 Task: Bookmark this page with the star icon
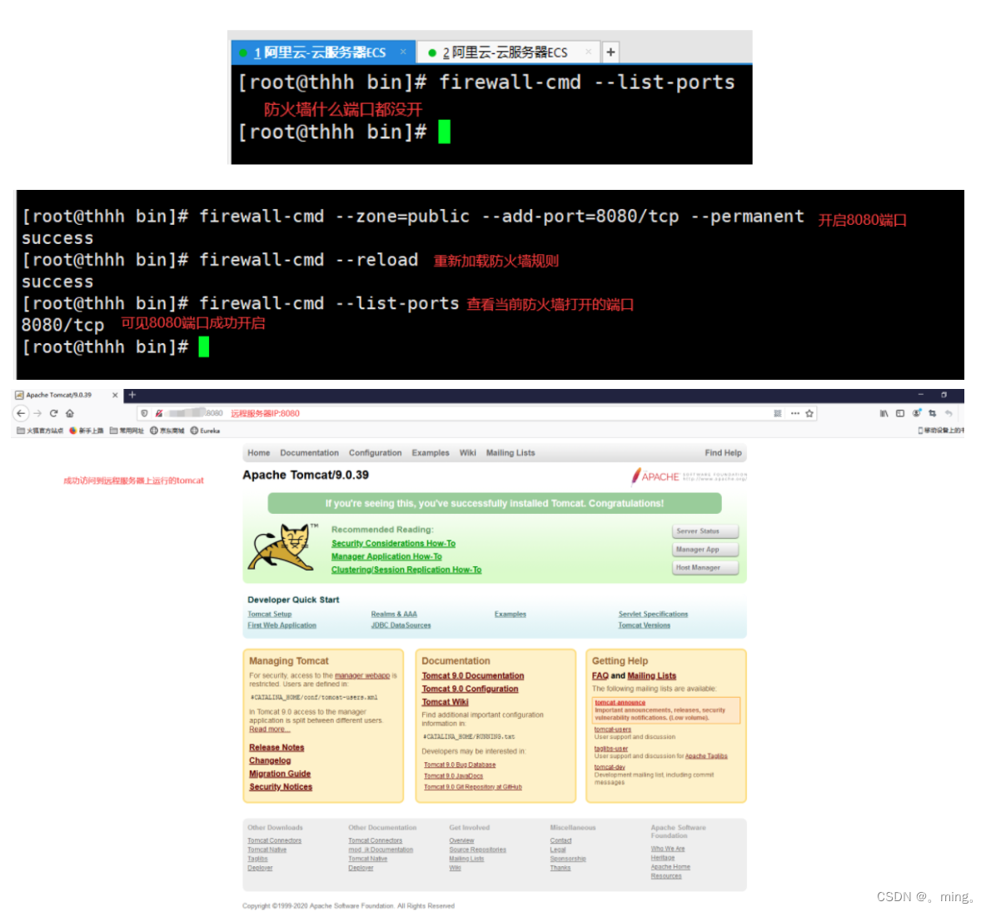click(x=810, y=414)
